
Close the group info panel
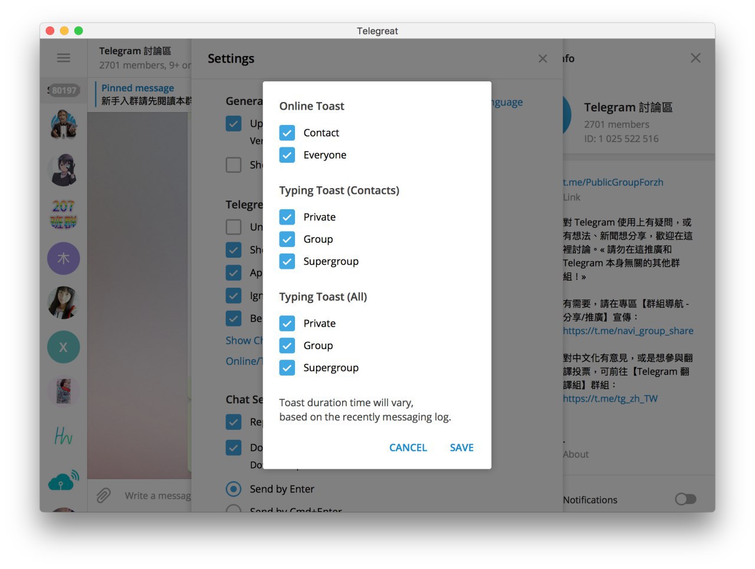(695, 58)
